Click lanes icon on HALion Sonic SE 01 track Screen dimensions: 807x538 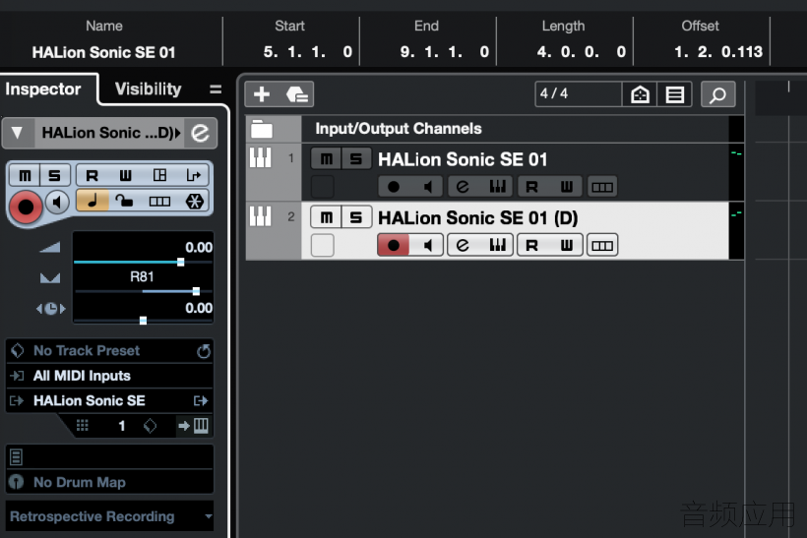tap(601, 186)
